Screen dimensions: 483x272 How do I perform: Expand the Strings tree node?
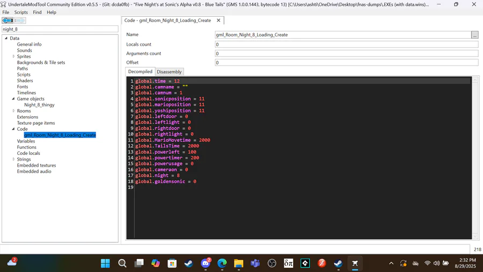coord(13,159)
